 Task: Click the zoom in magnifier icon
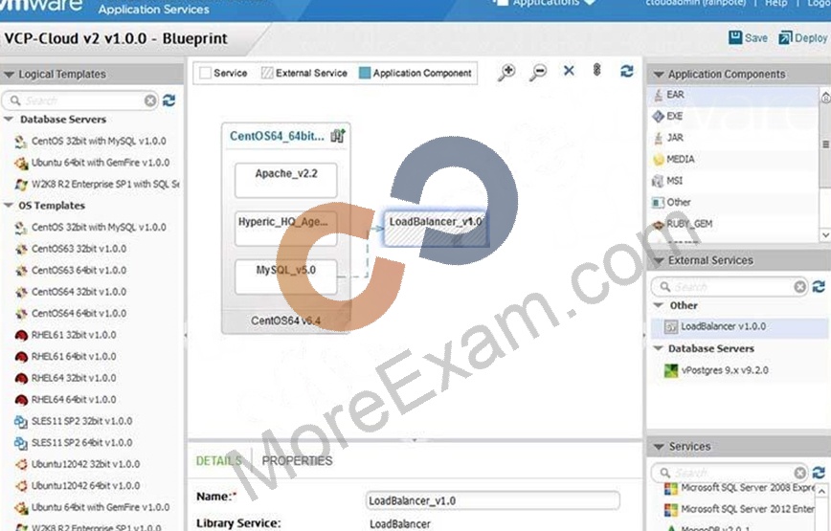coord(506,72)
